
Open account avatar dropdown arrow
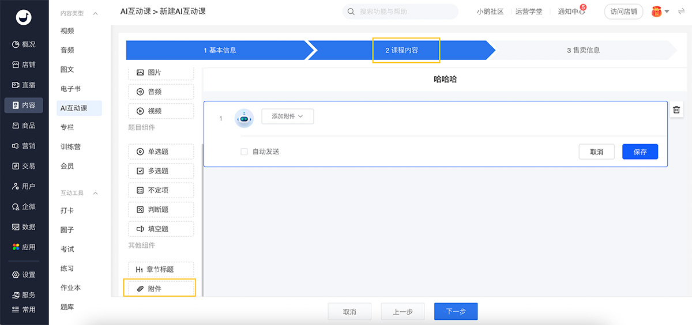point(667,12)
